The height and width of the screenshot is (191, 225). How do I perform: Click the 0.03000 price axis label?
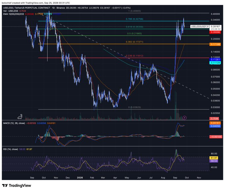click(x=215, y=107)
